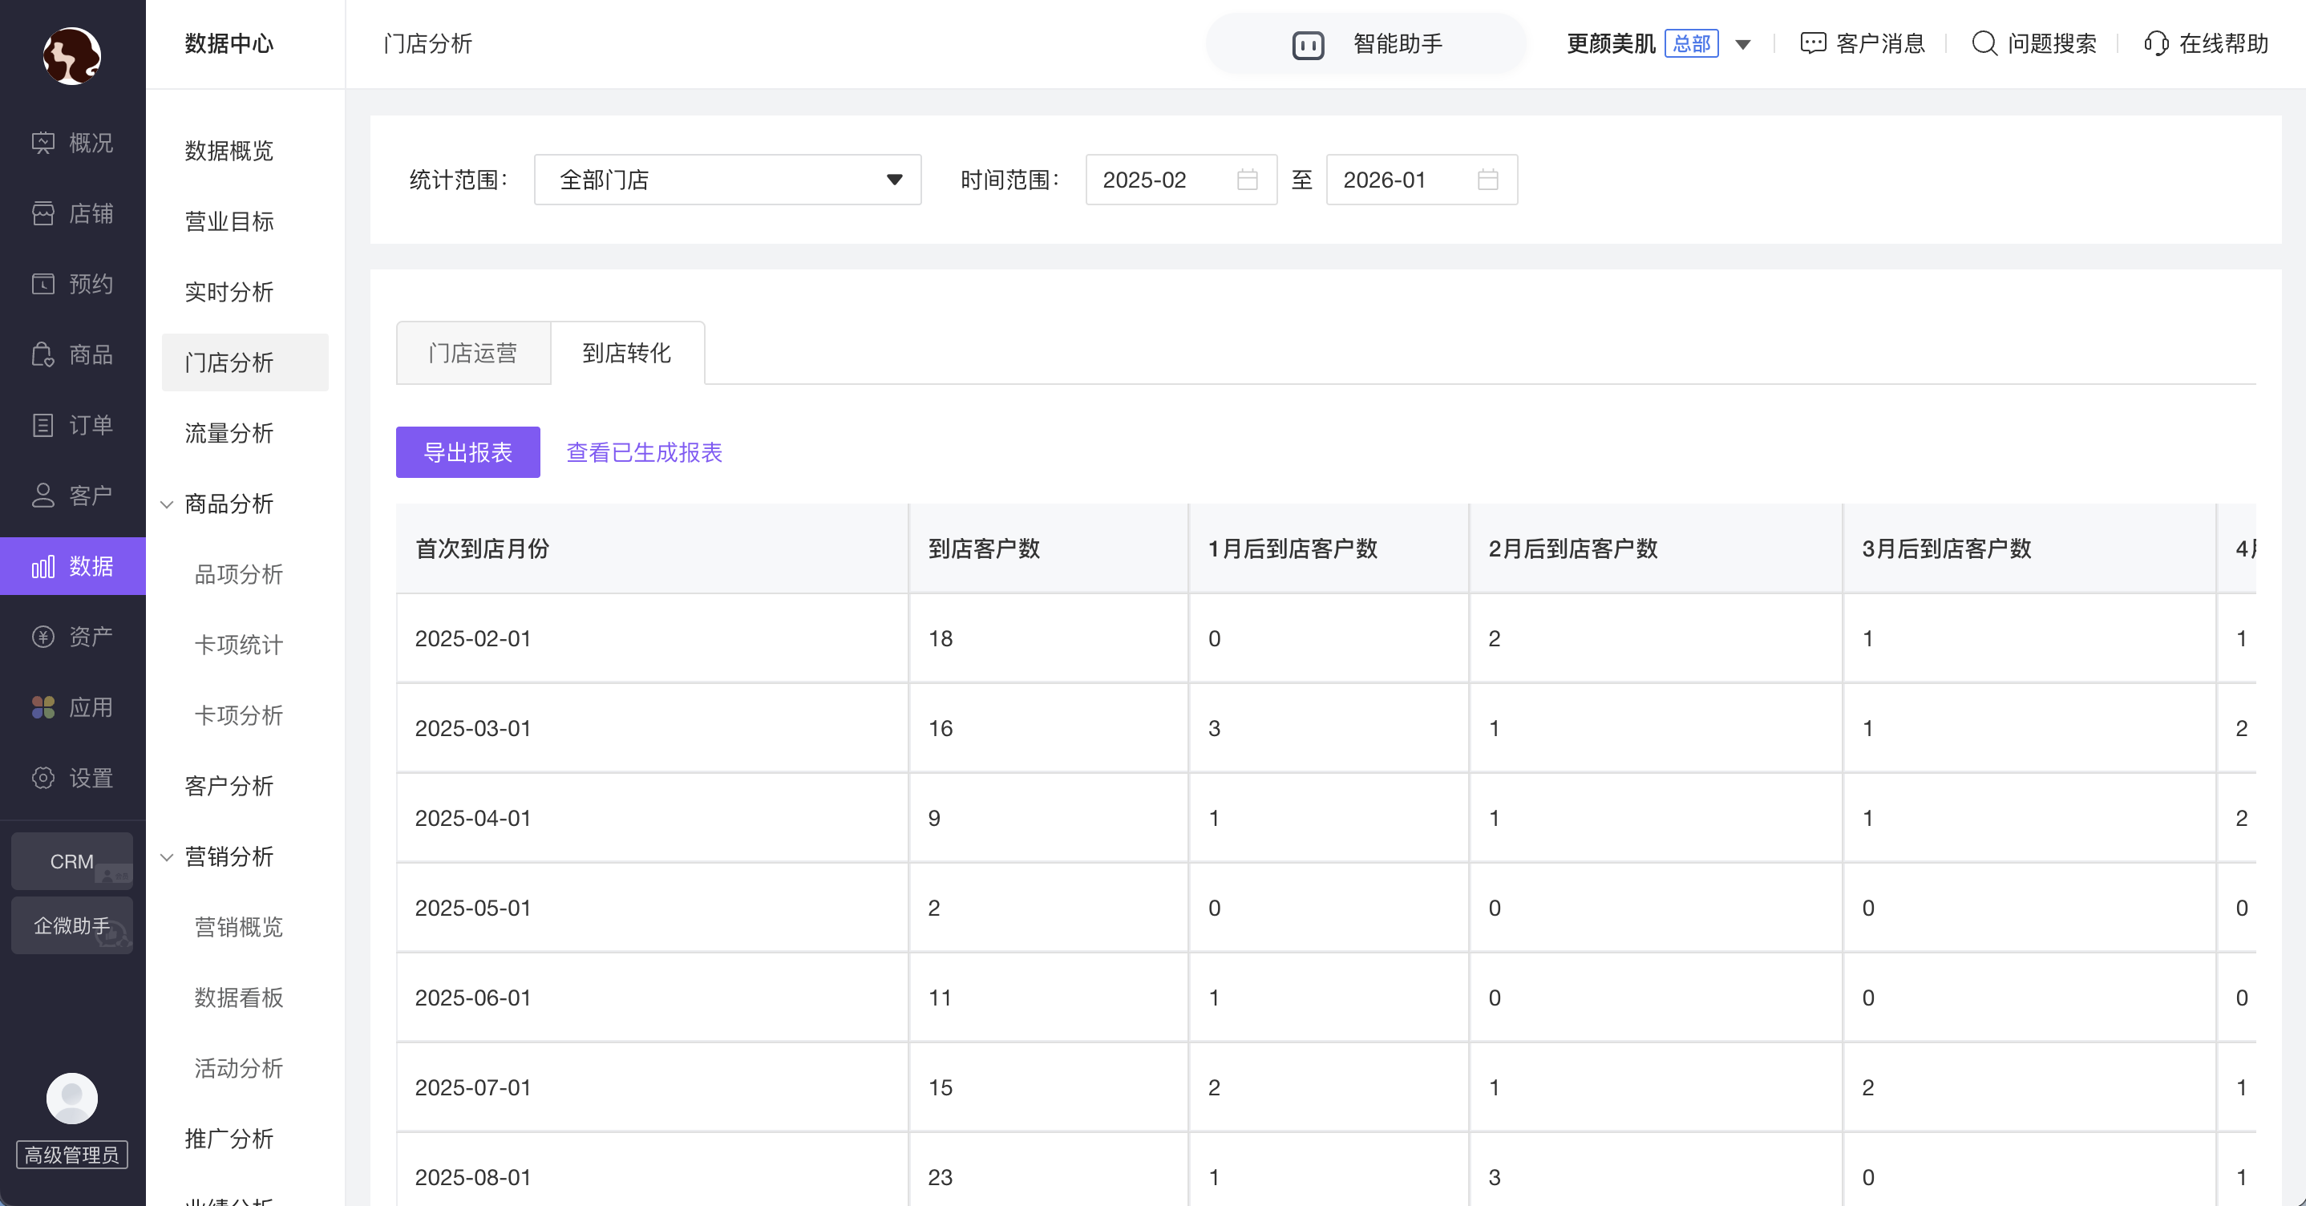This screenshot has height=1206, width=2306.
Task: Click the 导出报表 export button
Action: point(467,453)
